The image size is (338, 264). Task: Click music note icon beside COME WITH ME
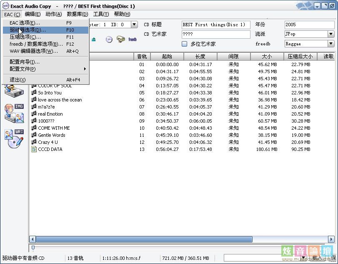click(34, 128)
